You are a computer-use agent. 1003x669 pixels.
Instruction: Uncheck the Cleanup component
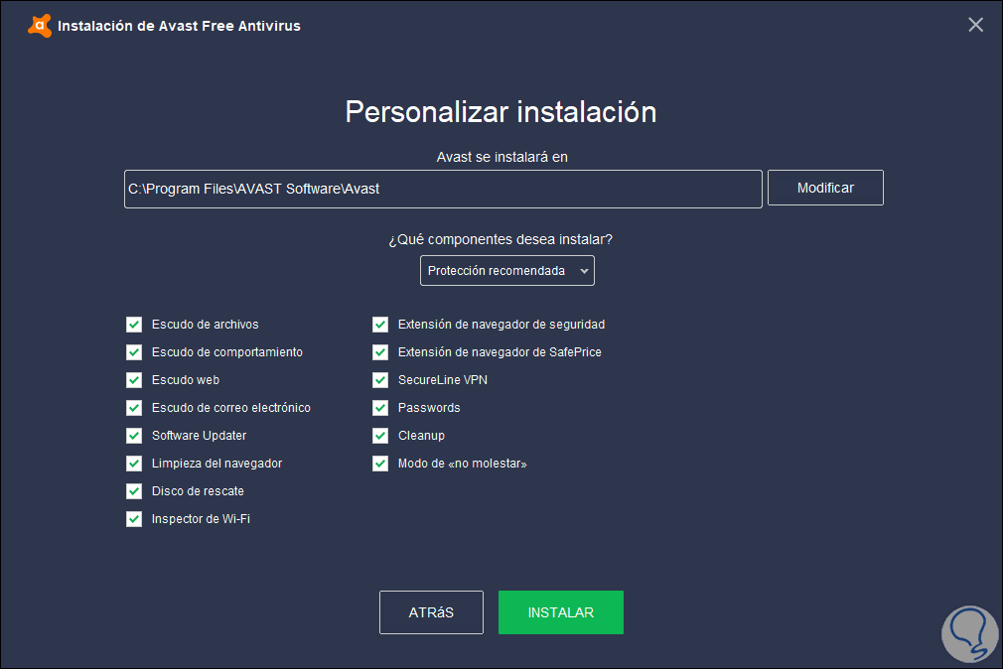380,436
